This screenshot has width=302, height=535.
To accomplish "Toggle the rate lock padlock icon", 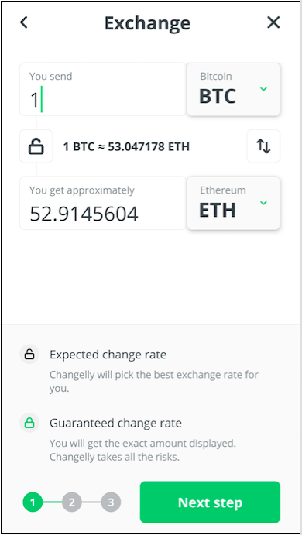I will coord(36,146).
